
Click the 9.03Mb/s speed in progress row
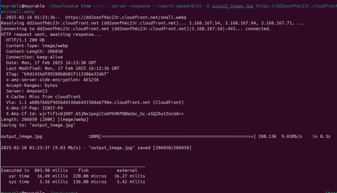(x=291, y=137)
